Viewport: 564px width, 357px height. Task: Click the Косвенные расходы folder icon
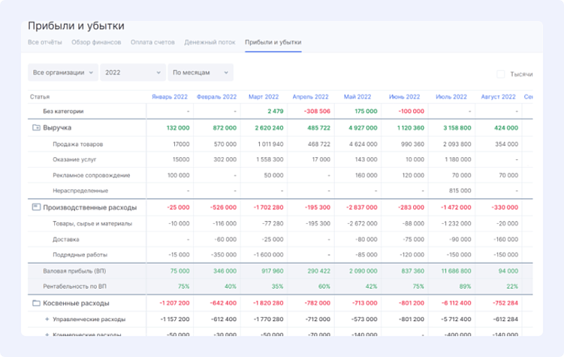pyautogui.click(x=36, y=303)
